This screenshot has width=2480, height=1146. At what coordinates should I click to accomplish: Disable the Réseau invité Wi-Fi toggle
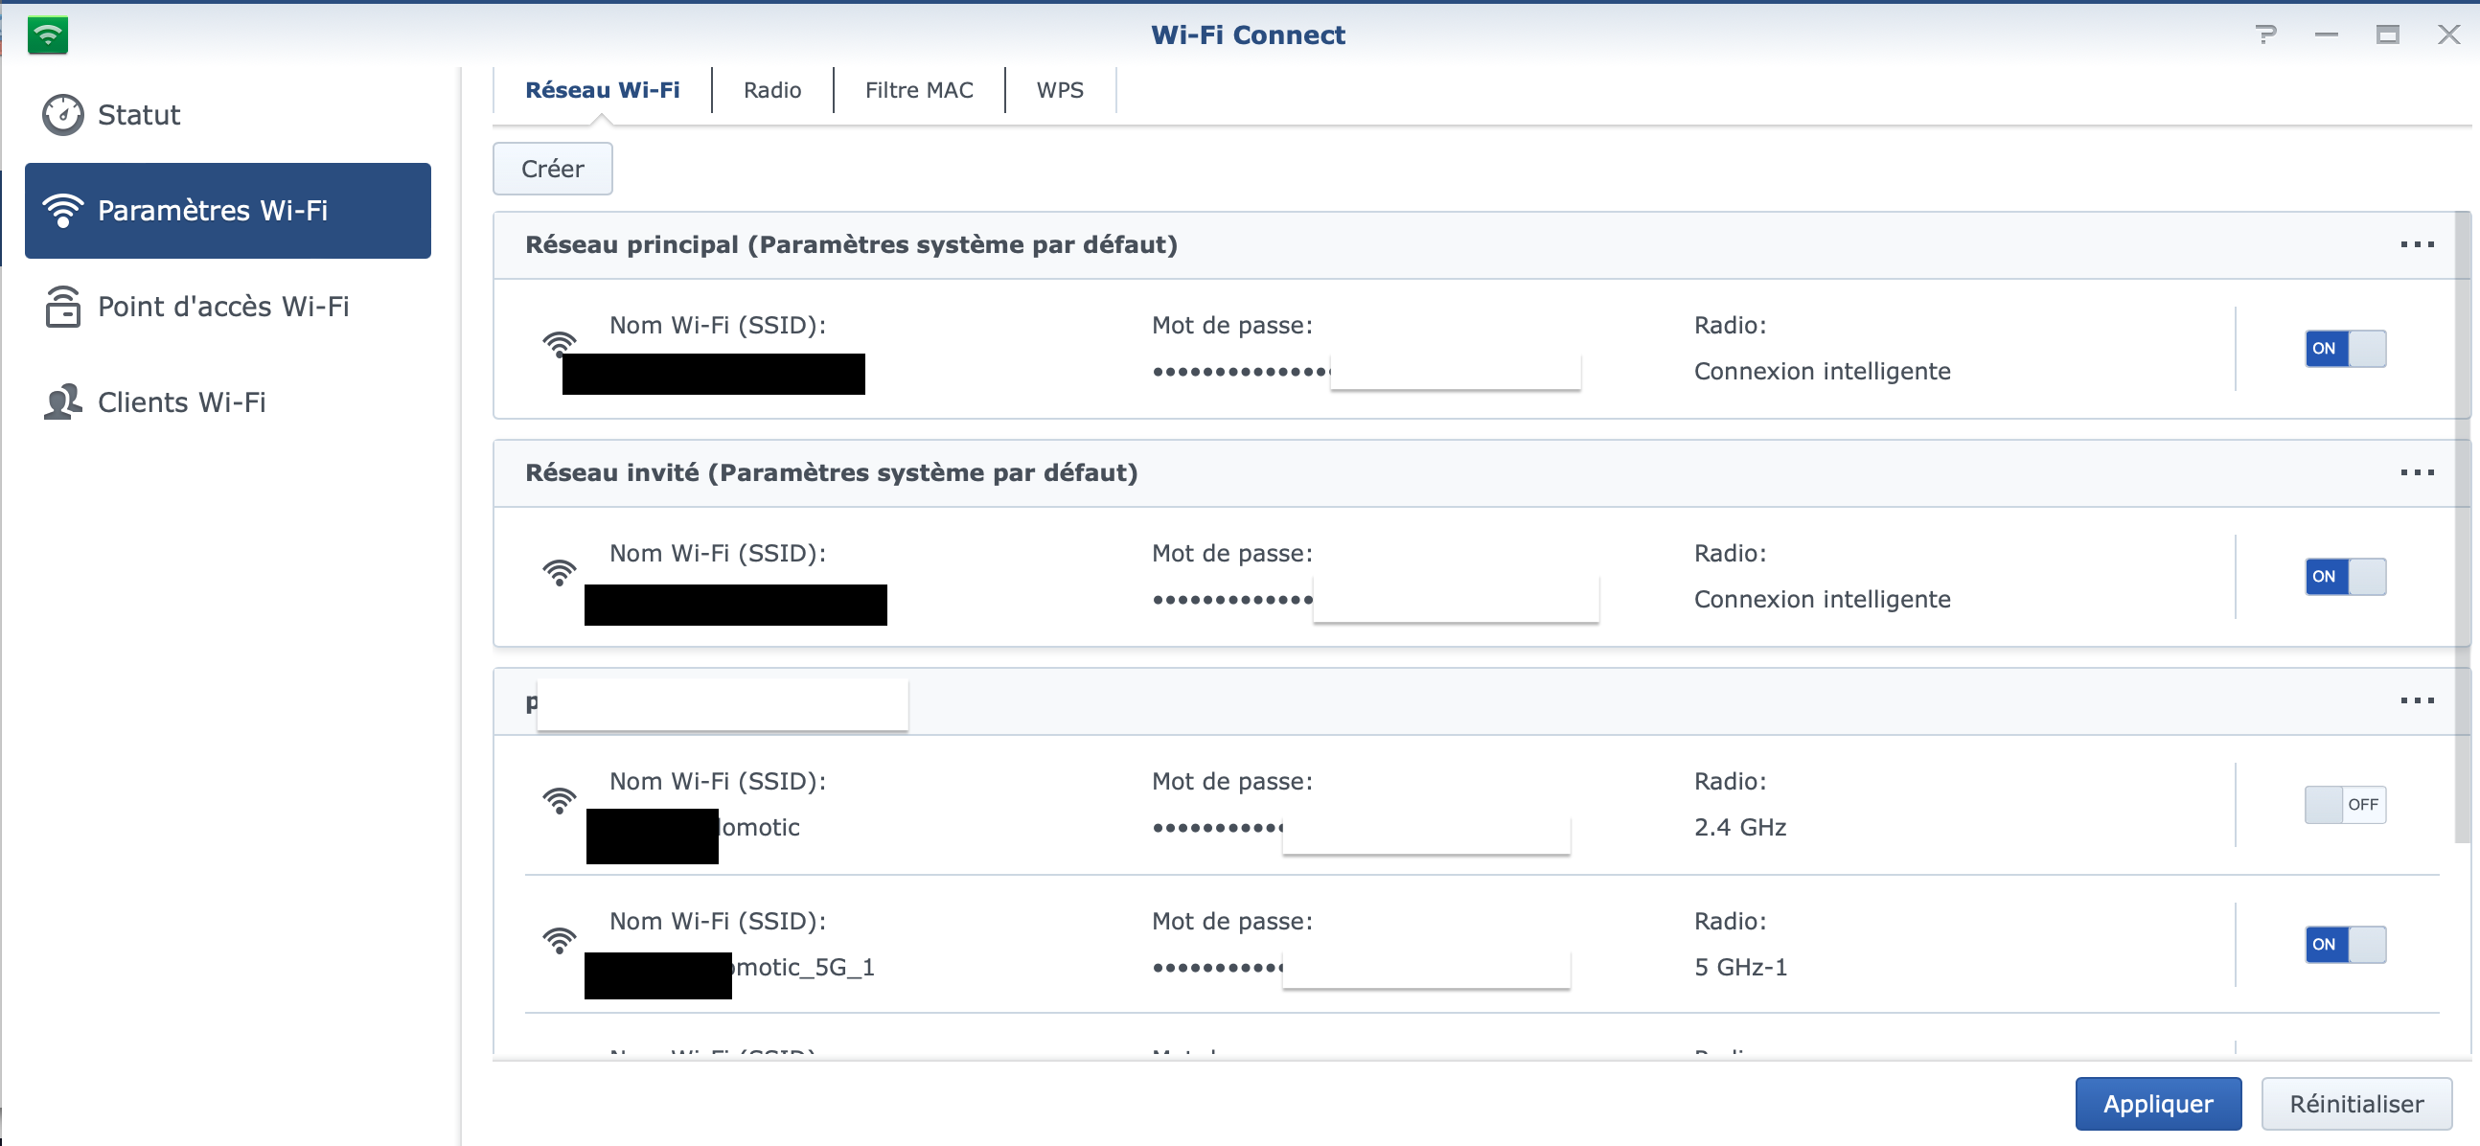(x=2344, y=577)
